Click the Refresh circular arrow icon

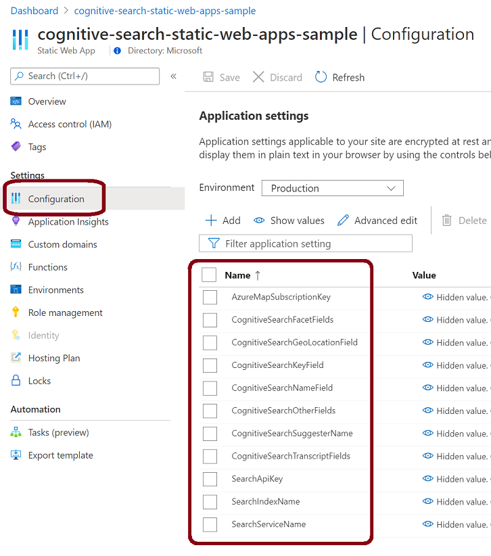click(321, 77)
